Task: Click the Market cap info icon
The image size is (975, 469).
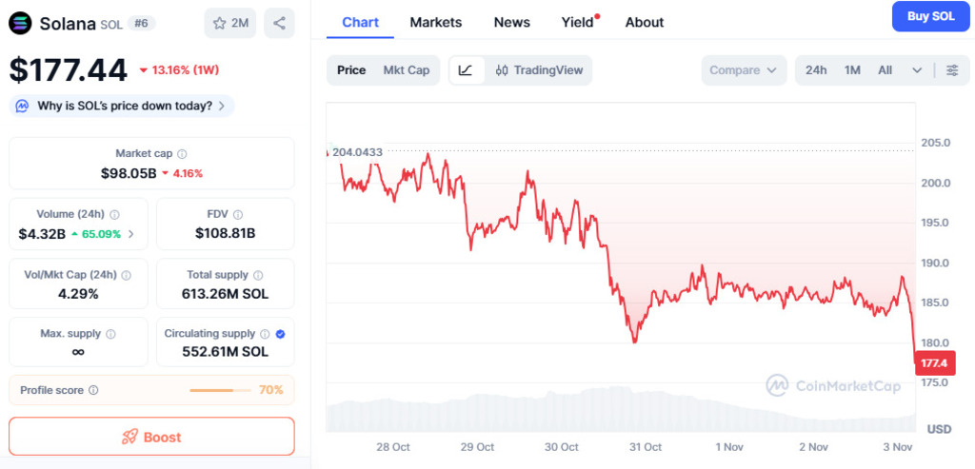Action: click(182, 153)
